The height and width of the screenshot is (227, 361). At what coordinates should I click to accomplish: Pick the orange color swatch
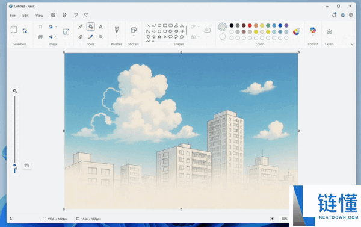[x=256, y=25]
